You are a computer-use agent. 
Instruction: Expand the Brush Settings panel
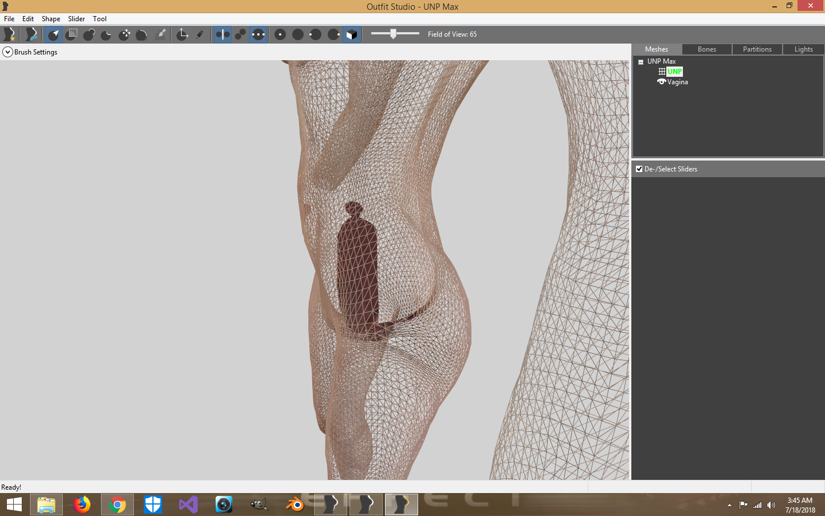(x=7, y=52)
